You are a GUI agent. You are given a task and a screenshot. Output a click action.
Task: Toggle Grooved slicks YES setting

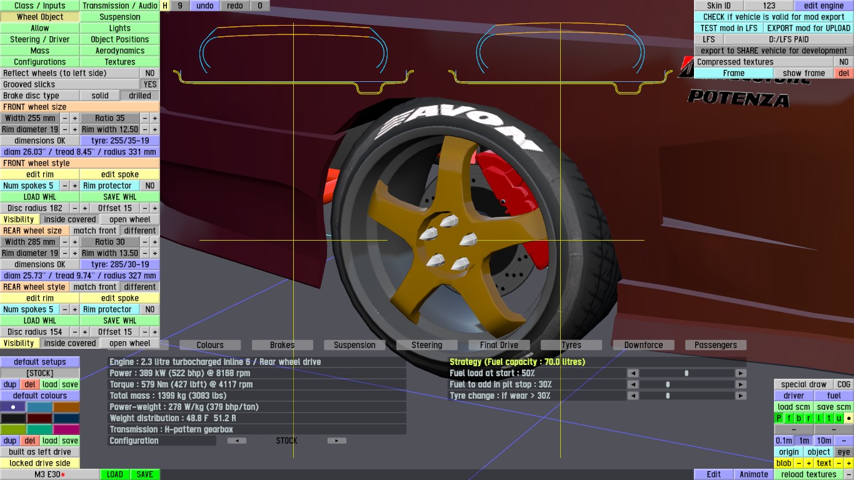click(150, 84)
